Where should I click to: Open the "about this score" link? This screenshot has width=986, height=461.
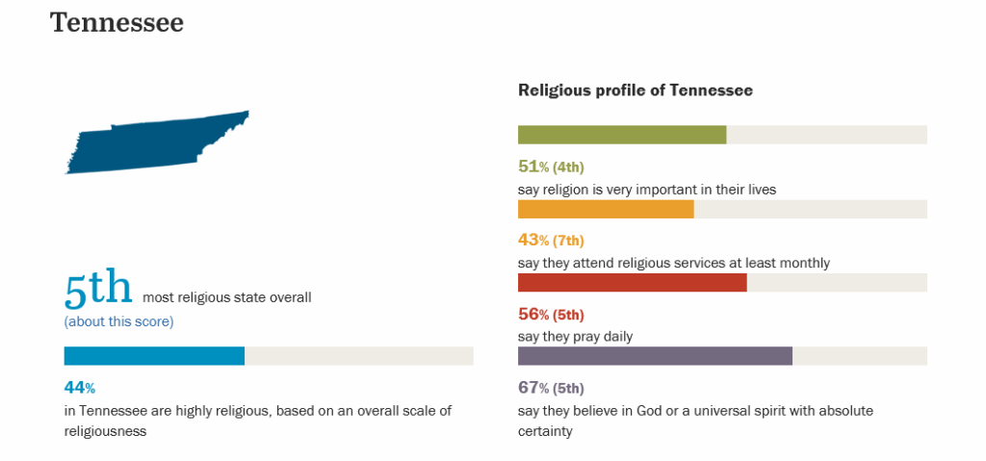[x=118, y=321]
